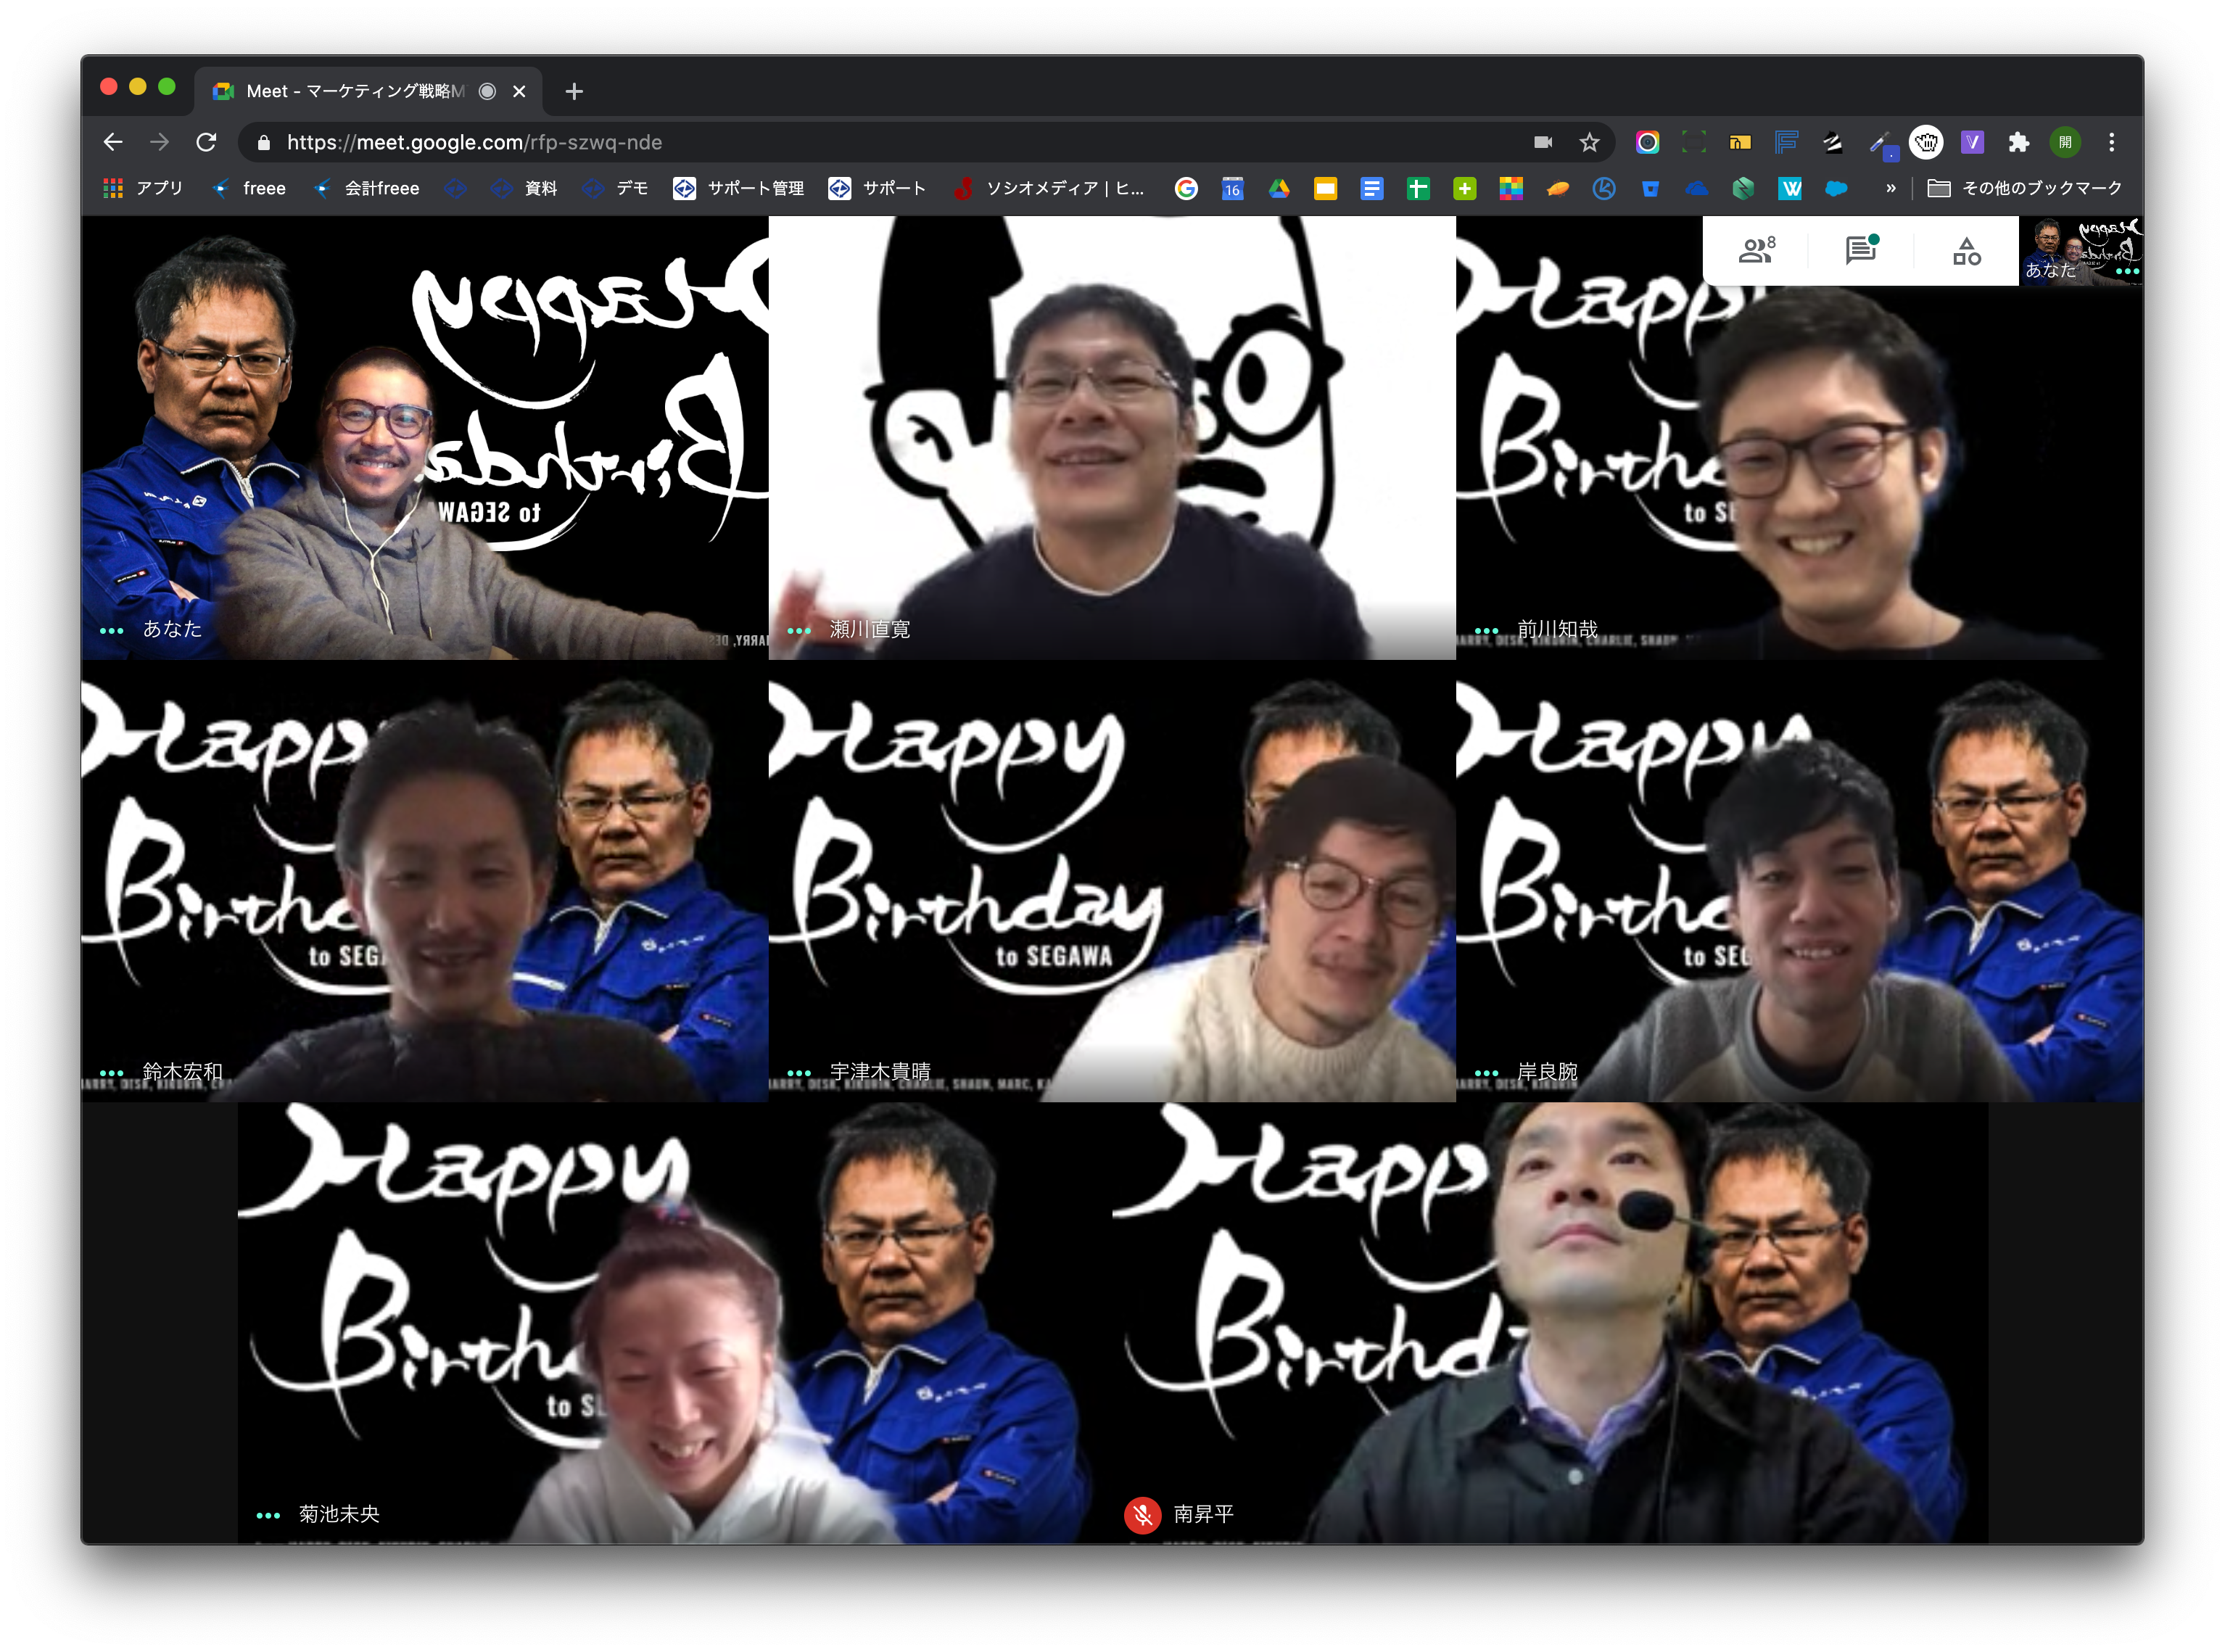Image resolution: width=2225 pixels, height=1652 pixels.
Task: Open the Google Drive bookmark icon
Action: click(x=1279, y=188)
